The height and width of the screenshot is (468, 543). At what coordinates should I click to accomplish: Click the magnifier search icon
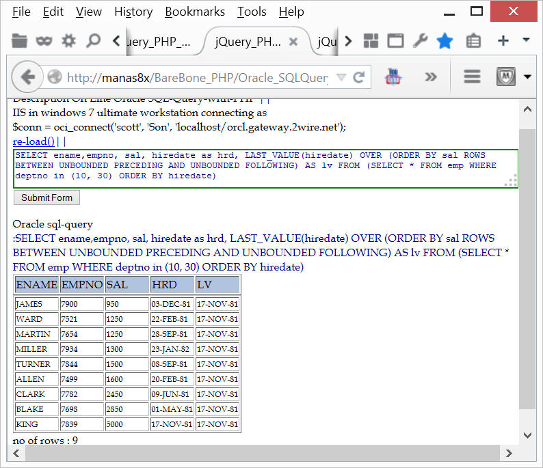(93, 41)
